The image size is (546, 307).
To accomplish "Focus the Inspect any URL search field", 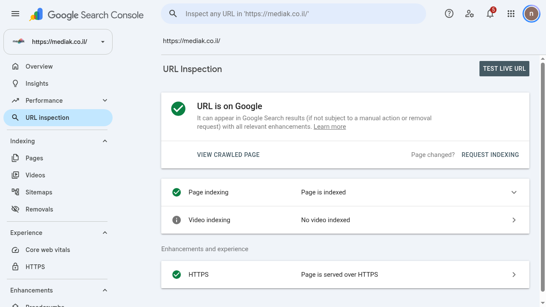I will pos(293,14).
